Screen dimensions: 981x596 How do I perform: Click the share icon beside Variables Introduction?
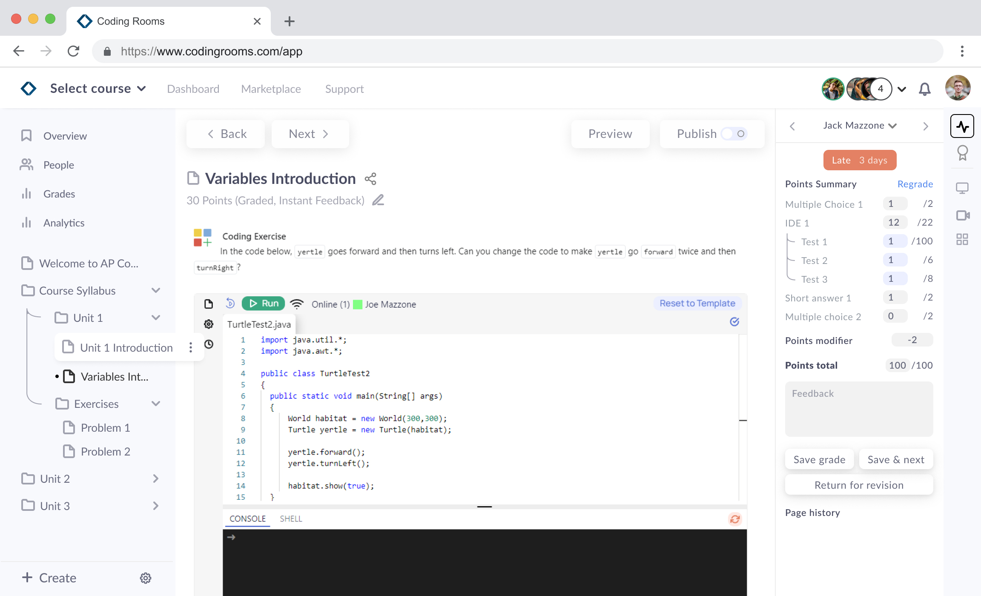370,179
